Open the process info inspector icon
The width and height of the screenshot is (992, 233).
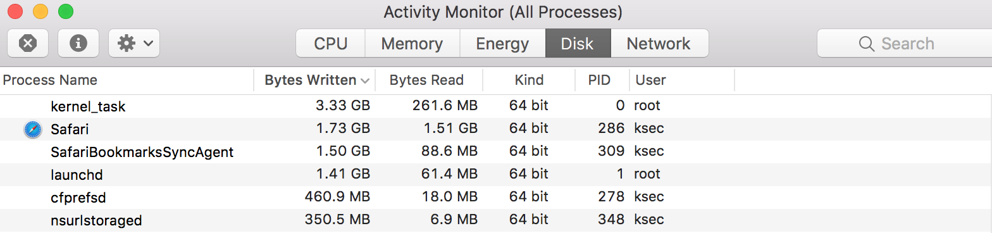coord(78,43)
